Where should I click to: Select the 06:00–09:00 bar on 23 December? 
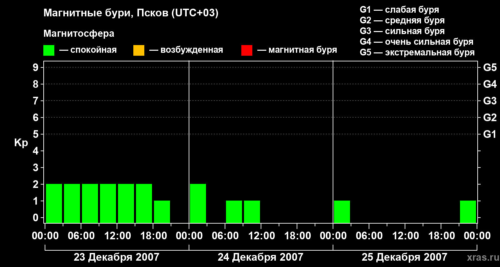point(90,203)
